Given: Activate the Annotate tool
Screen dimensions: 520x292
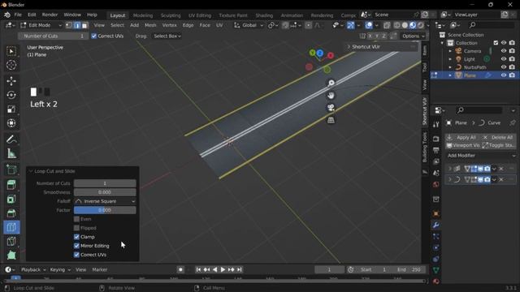Looking at the screenshot, I should coord(11,140).
